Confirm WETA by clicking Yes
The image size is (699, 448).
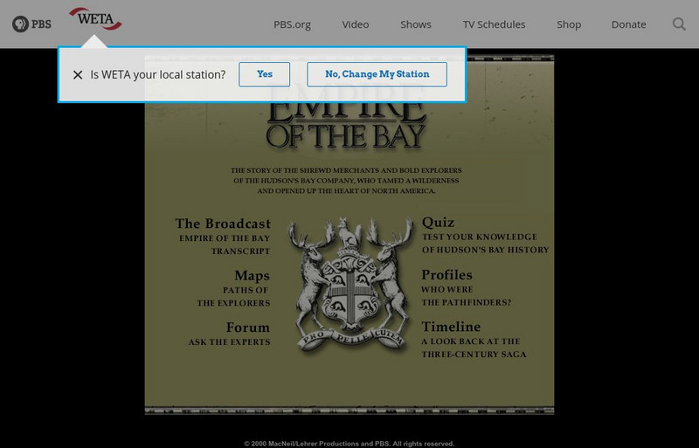point(265,74)
